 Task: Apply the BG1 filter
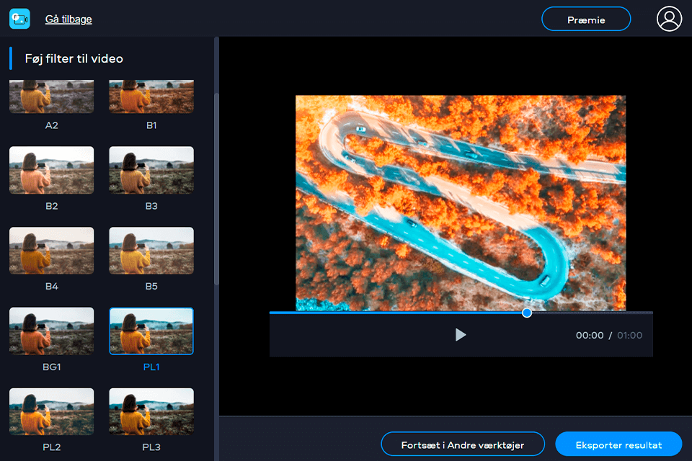tap(51, 331)
